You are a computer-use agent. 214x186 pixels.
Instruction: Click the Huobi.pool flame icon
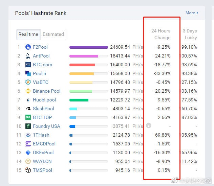point(28,100)
